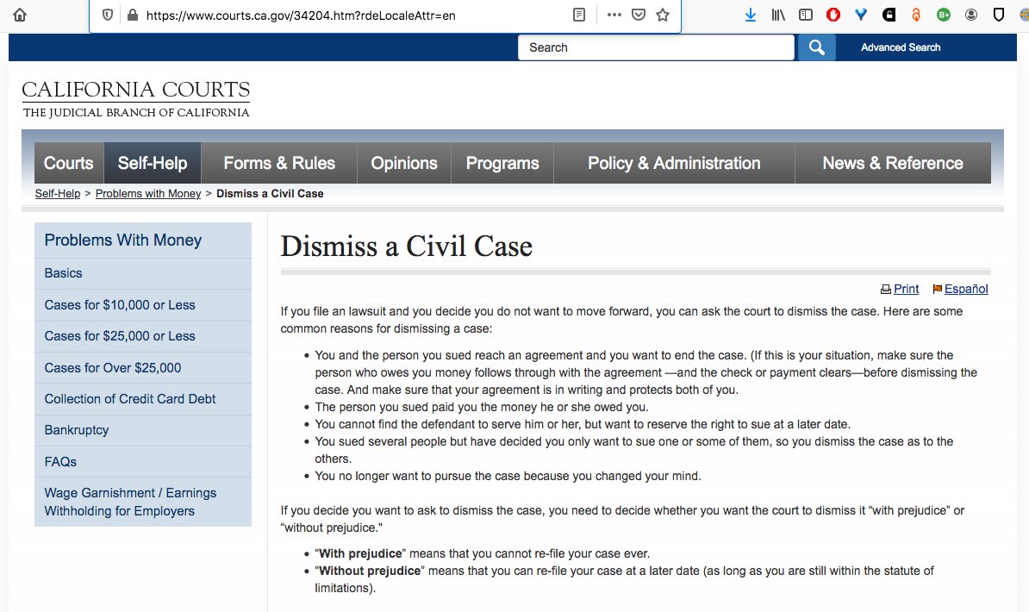Click the magnifying glass search button
Image resolution: width=1029 pixels, height=612 pixels.
point(816,47)
